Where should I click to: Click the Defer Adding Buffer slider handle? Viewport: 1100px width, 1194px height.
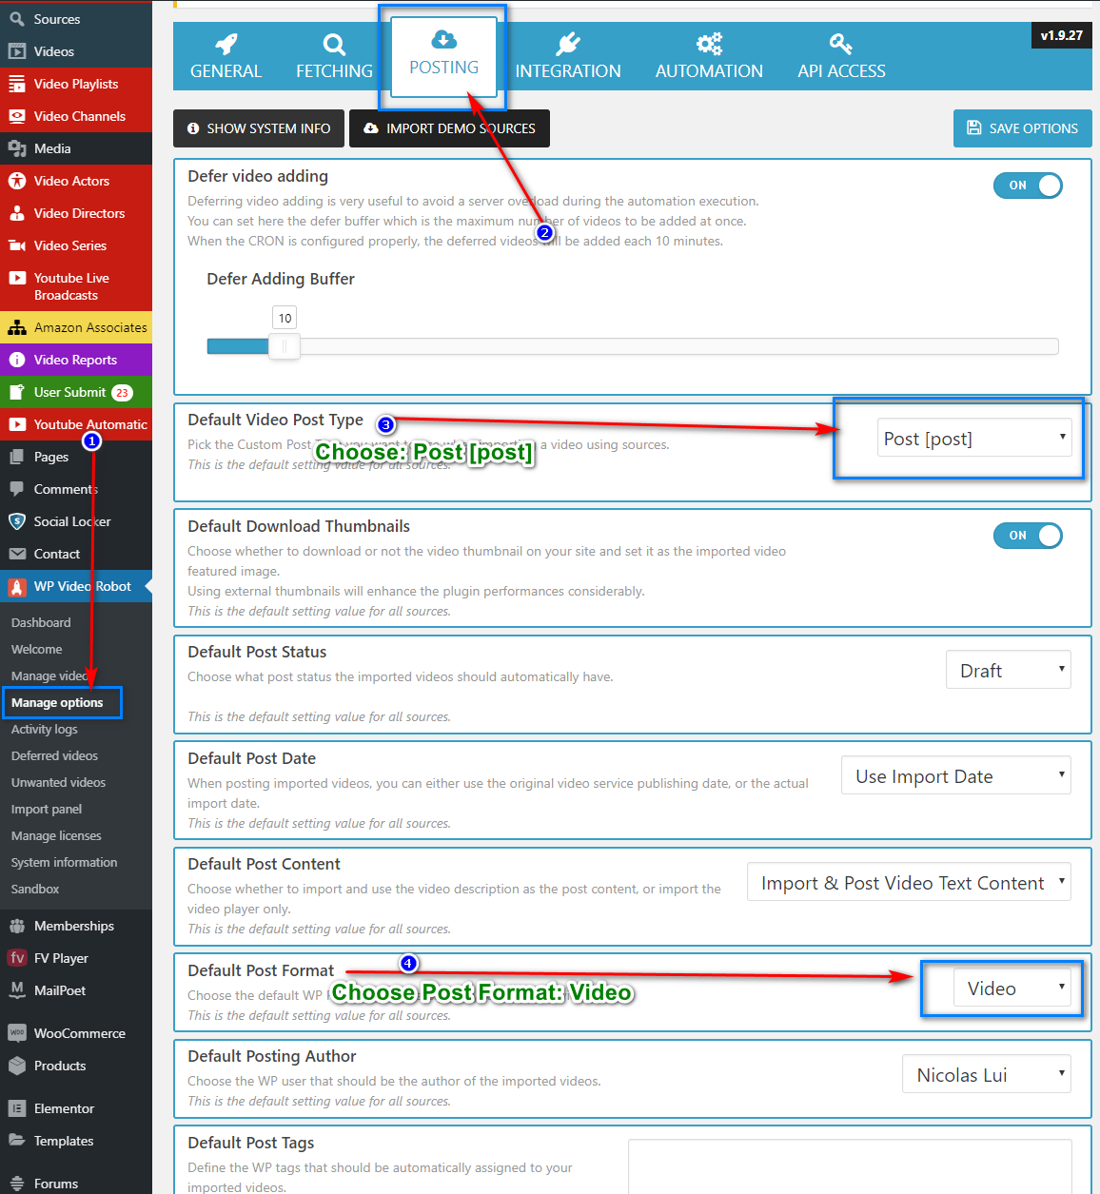pyautogui.click(x=284, y=346)
